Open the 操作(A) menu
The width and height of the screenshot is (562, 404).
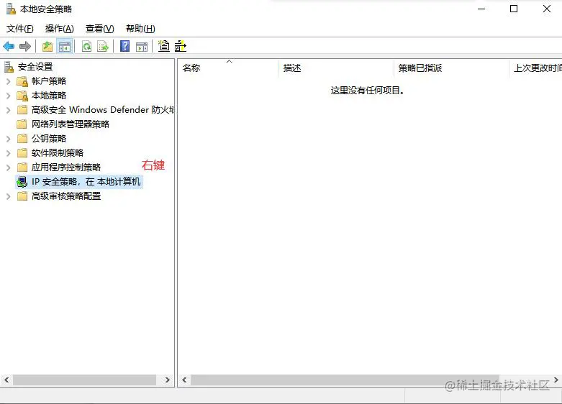[60, 29]
